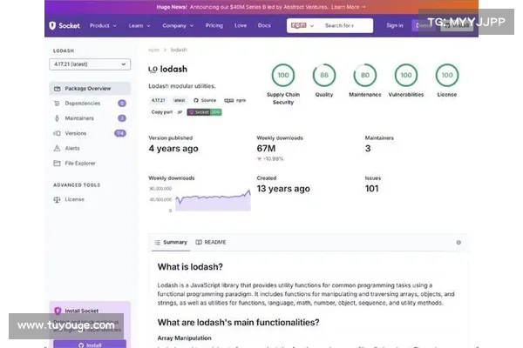Open the Versions section
Image resolution: width=523 pixels, height=348 pixels.
pyautogui.click(x=90, y=133)
